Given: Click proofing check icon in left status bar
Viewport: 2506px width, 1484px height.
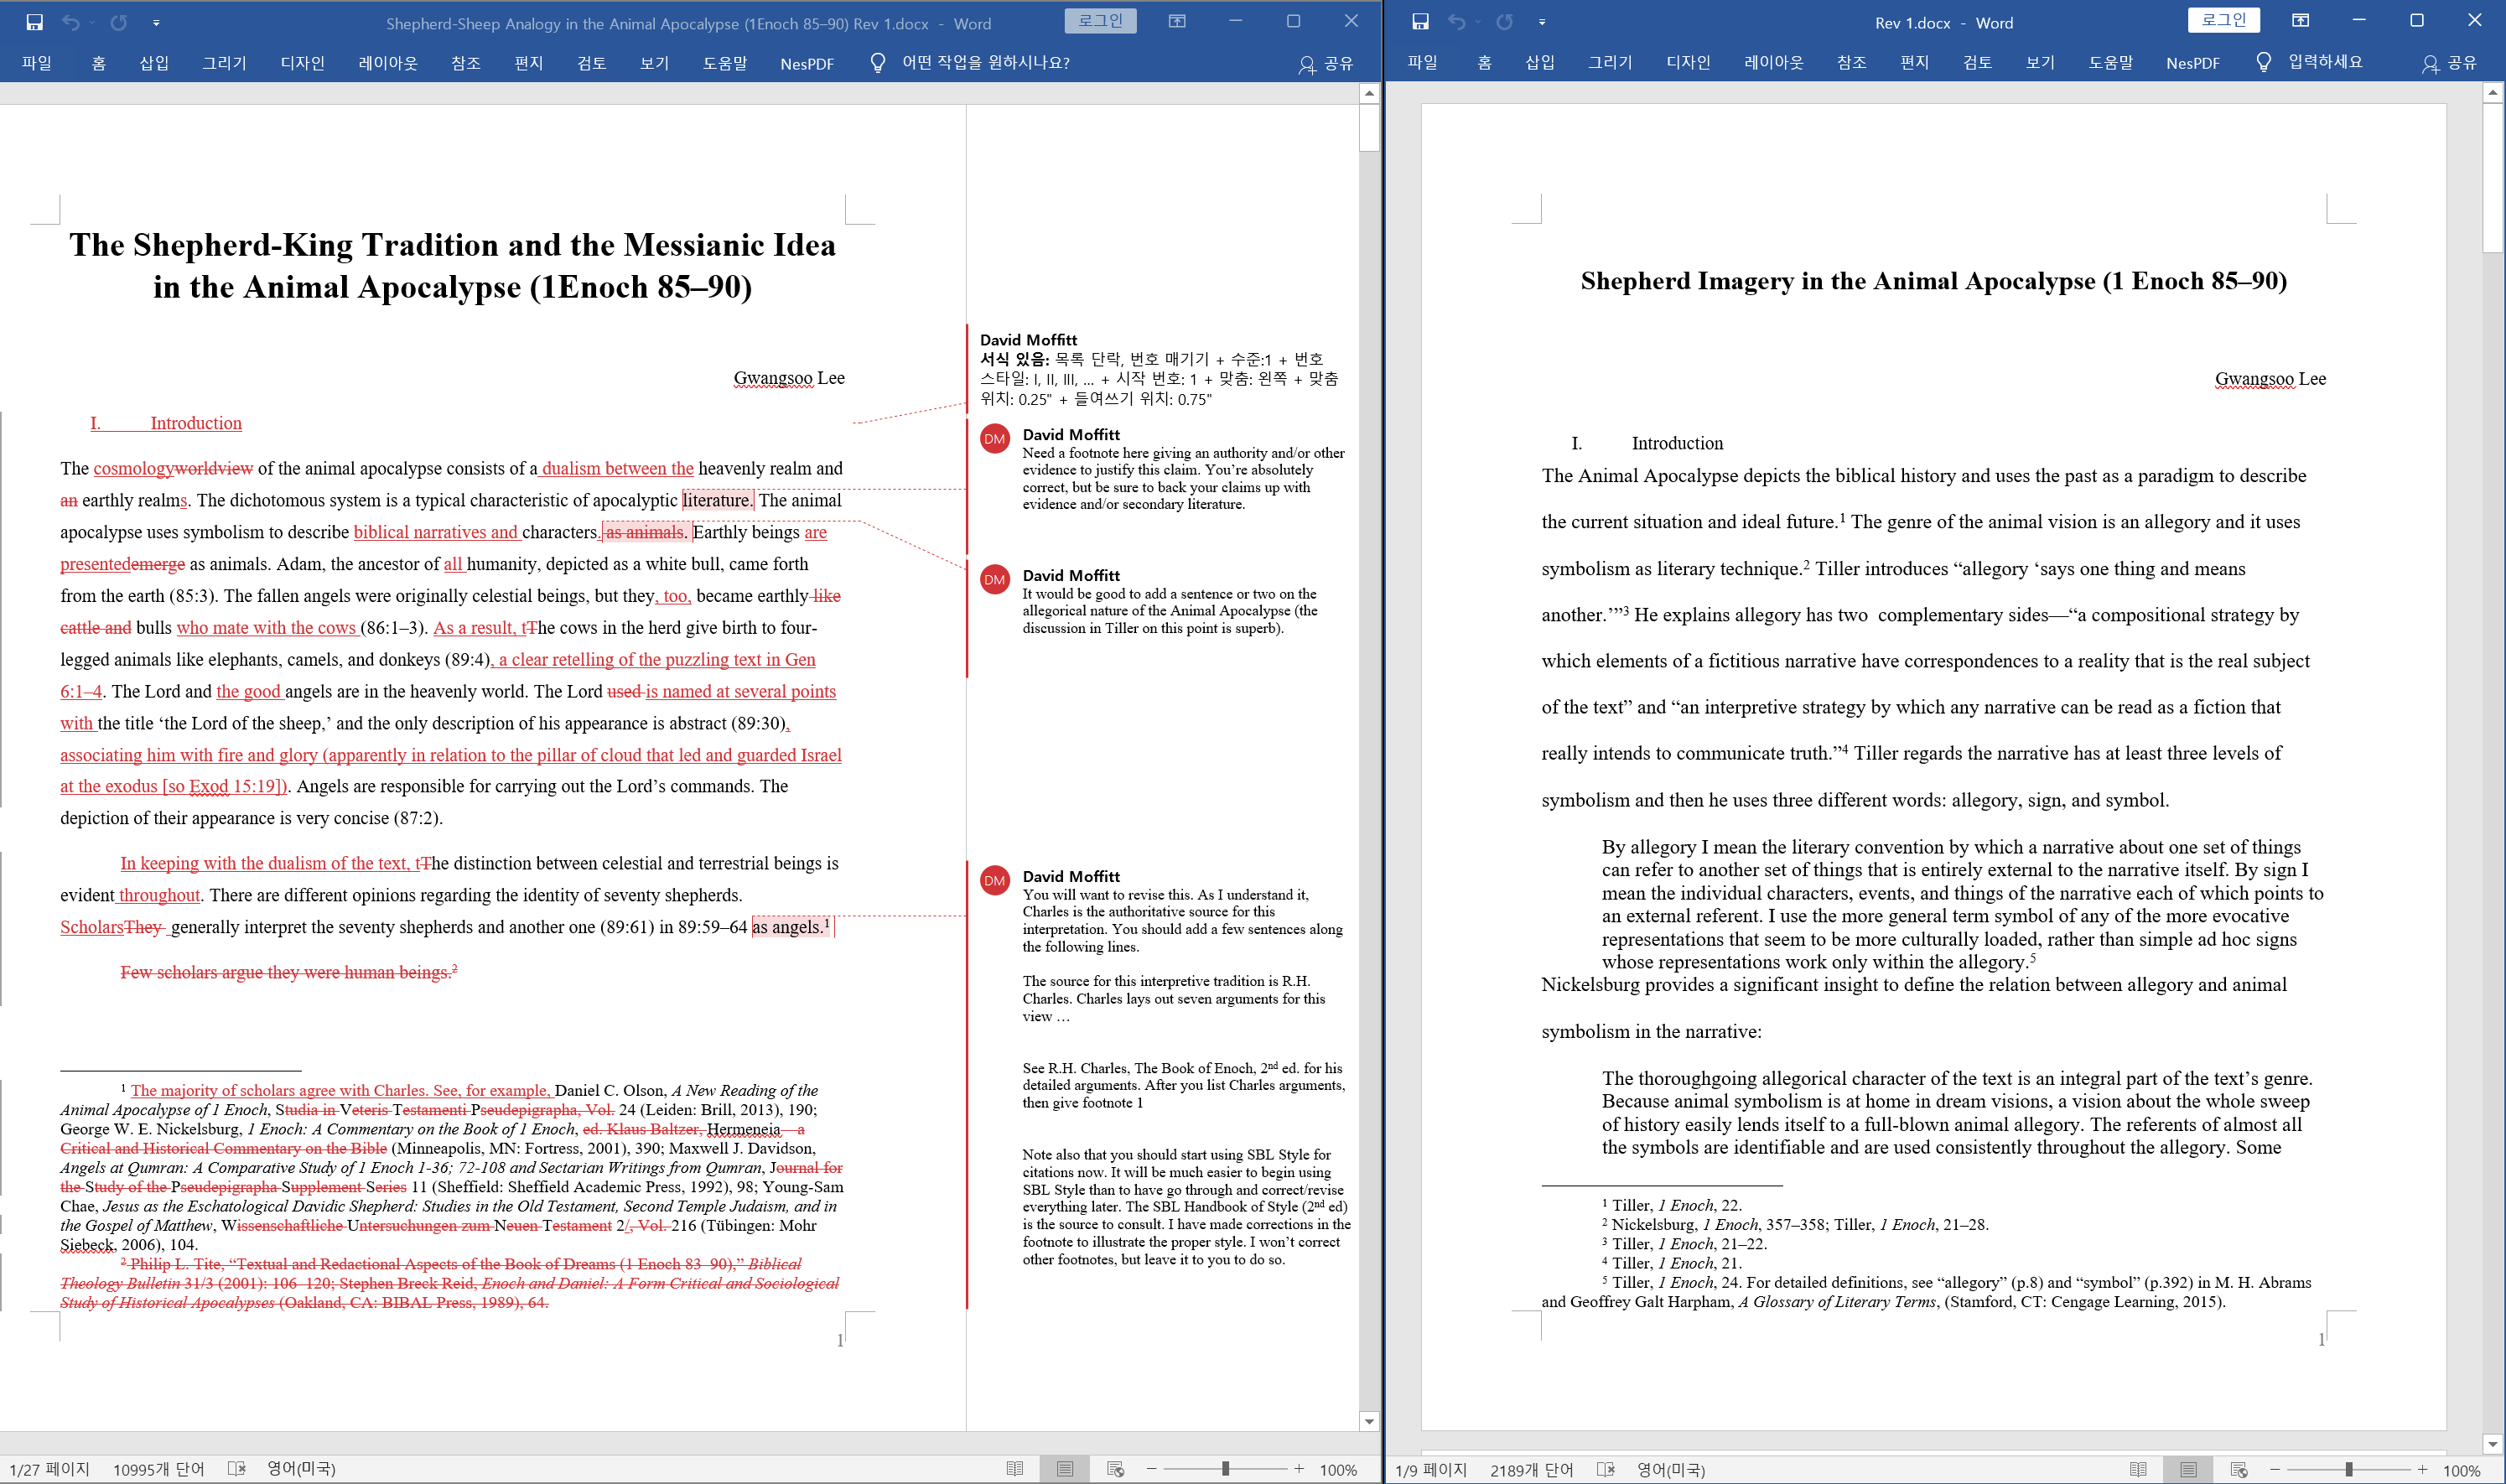Looking at the screenshot, I should (236, 1468).
